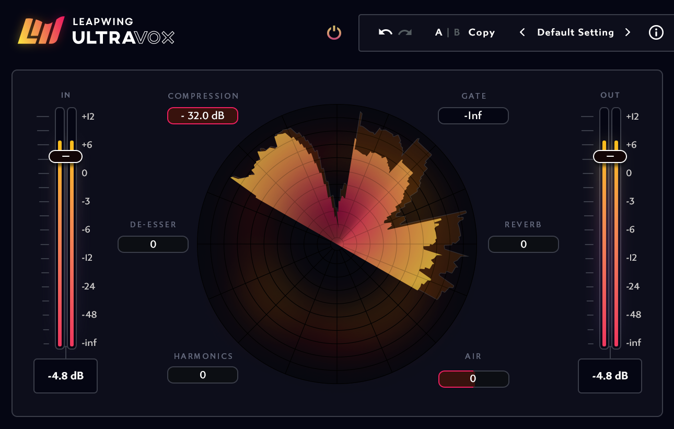674x429 pixels.
Task: Open the info icon in the header
Action: [x=656, y=32]
